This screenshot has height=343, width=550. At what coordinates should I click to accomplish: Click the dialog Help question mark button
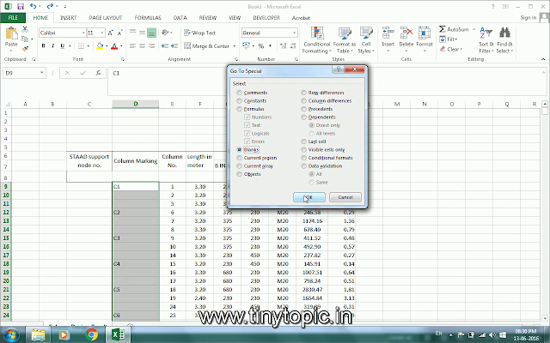coord(338,69)
